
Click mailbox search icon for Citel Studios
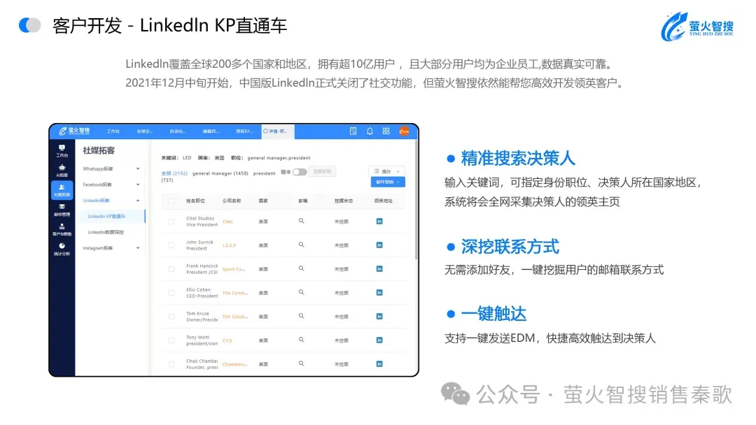coord(301,222)
